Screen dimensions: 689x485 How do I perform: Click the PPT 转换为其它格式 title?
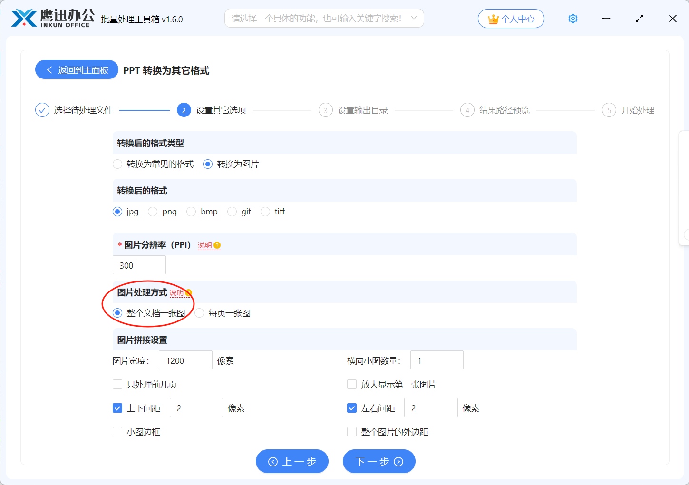click(x=166, y=70)
